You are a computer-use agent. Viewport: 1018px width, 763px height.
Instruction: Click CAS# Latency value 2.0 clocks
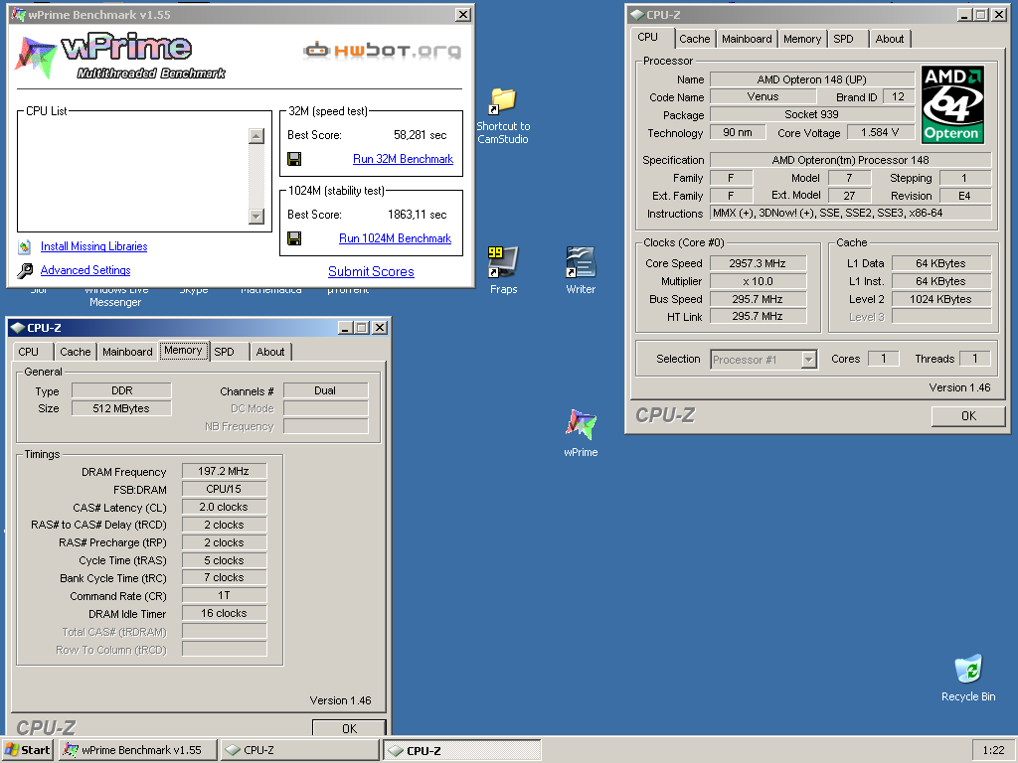pyautogui.click(x=224, y=507)
